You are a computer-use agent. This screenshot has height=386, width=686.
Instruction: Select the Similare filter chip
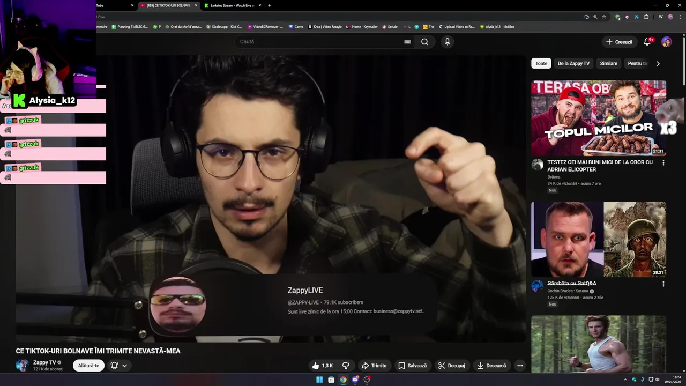[608, 63]
